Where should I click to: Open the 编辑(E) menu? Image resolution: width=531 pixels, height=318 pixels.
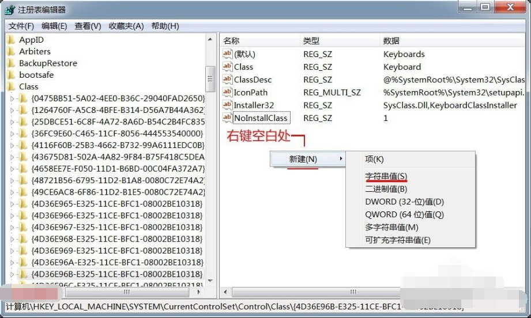[x=54, y=26]
